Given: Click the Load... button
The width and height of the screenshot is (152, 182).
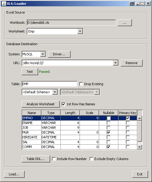Looking at the screenshot, I should click(14, 174).
